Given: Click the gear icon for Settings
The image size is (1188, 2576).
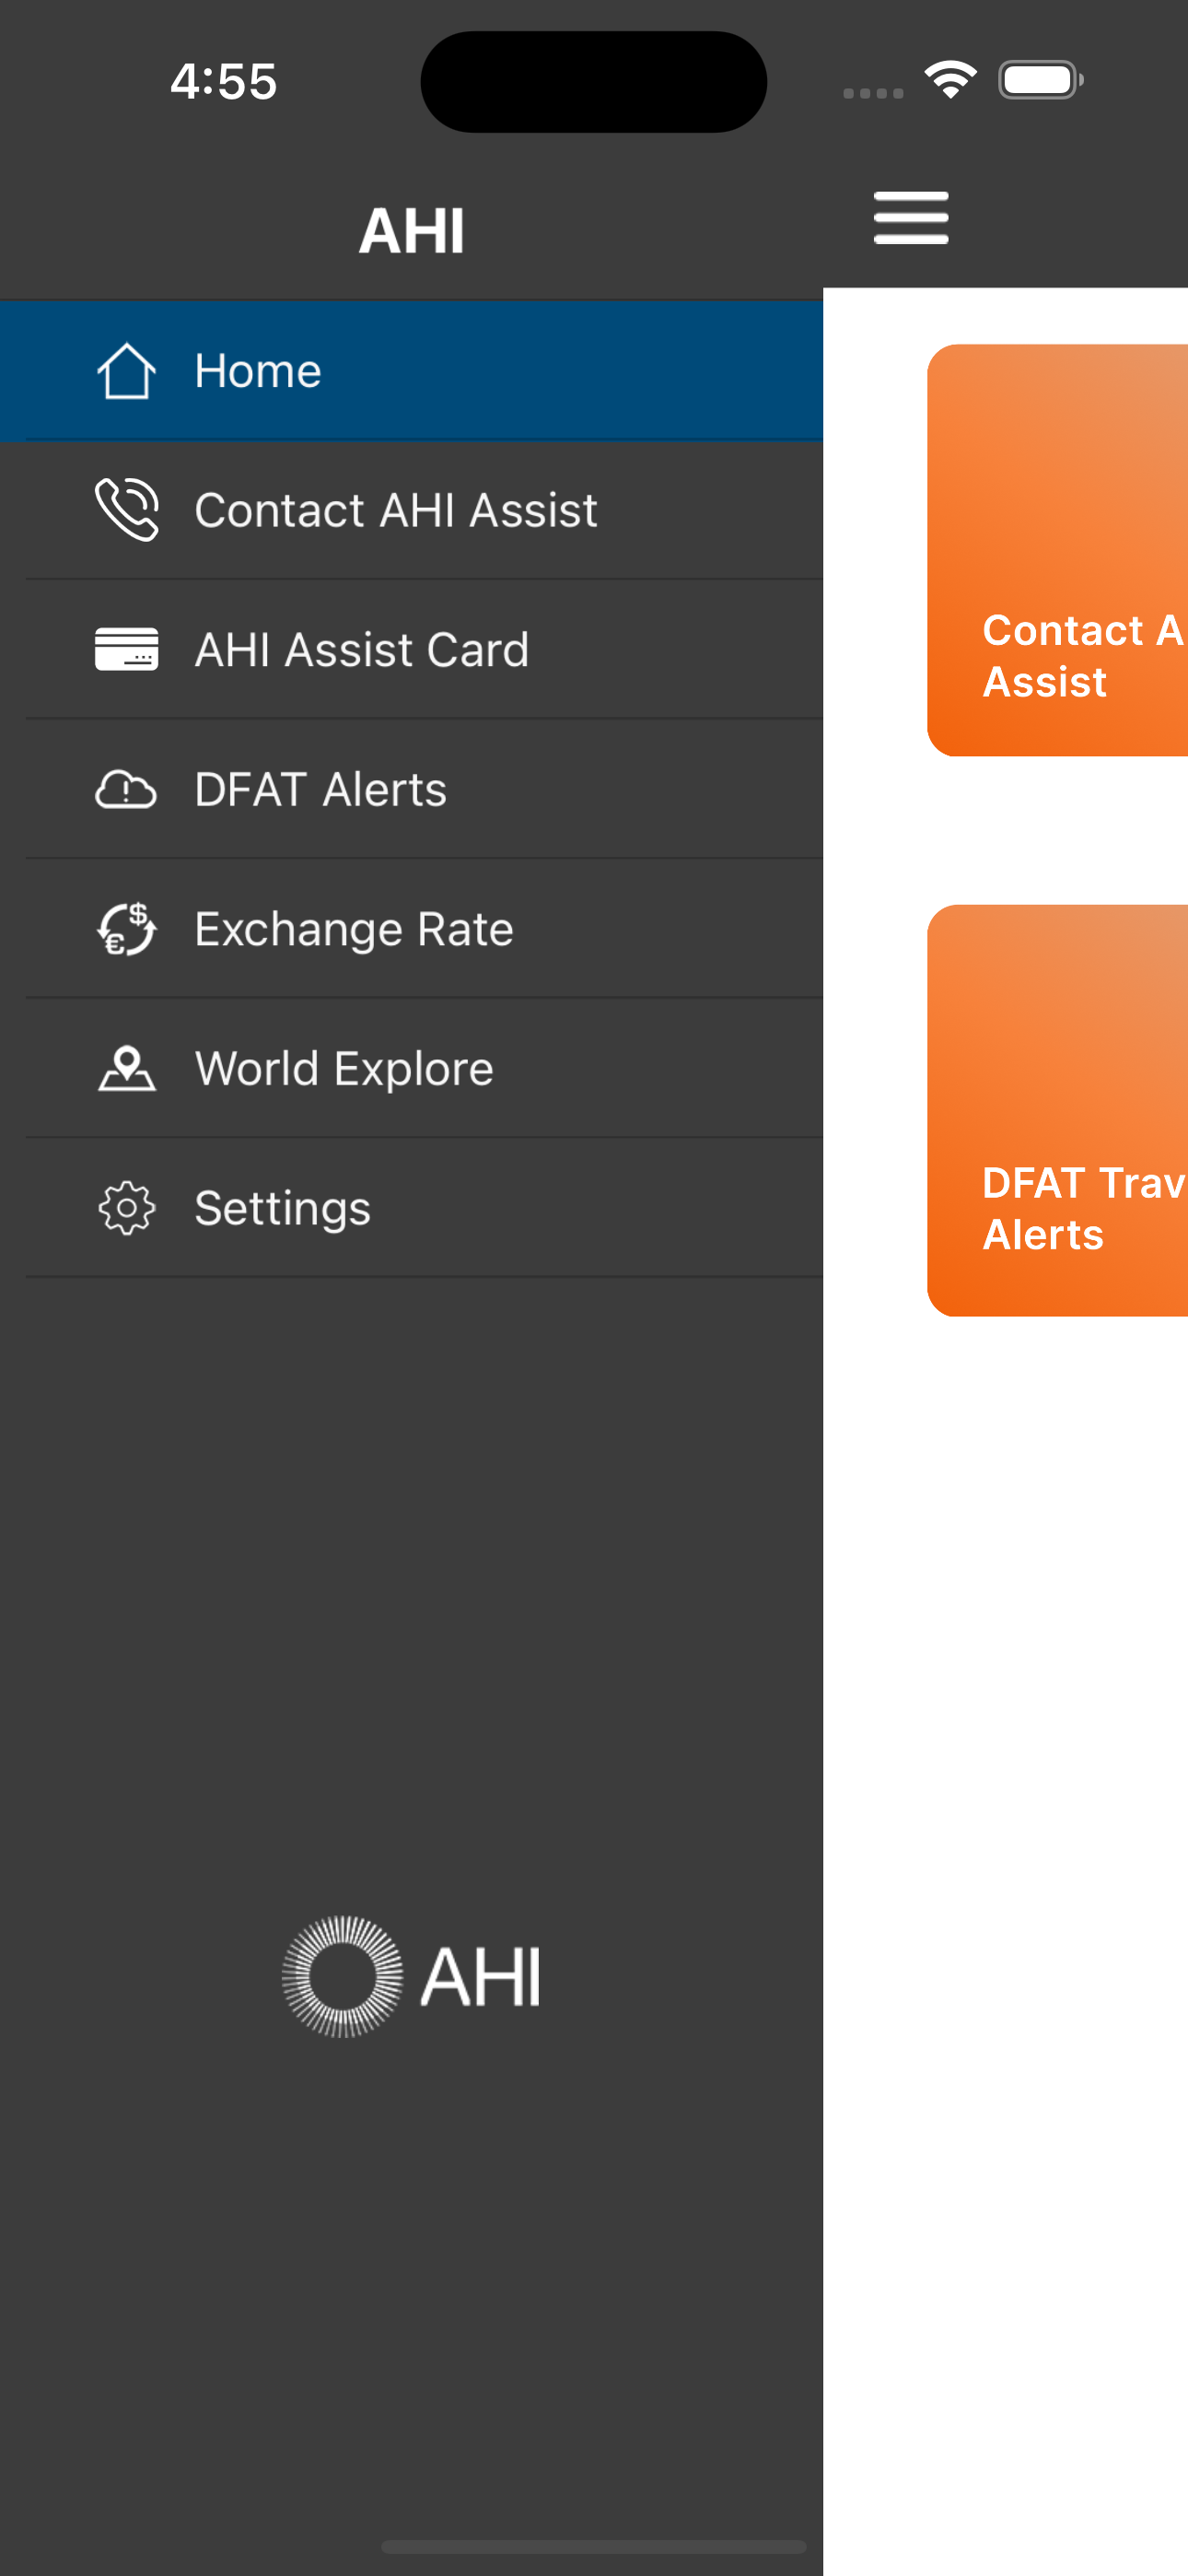Looking at the screenshot, I should coord(126,1208).
